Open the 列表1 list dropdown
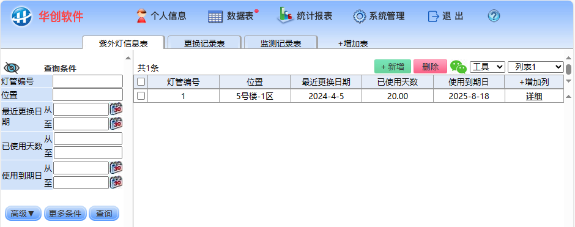Screen dimensions: 575x227 point(536,67)
